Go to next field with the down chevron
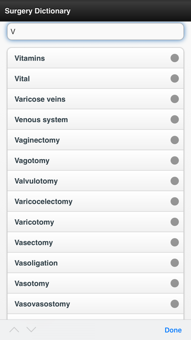This screenshot has height=340, width=191. click(31, 330)
